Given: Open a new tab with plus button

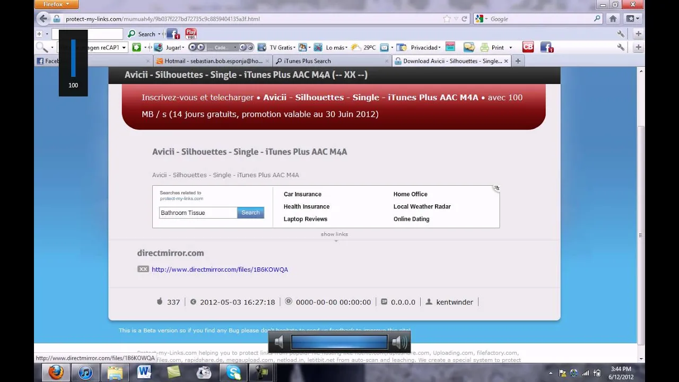Looking at the screenshot, I should point(518,61).
